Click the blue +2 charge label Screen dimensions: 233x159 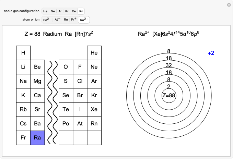[211, 53]
